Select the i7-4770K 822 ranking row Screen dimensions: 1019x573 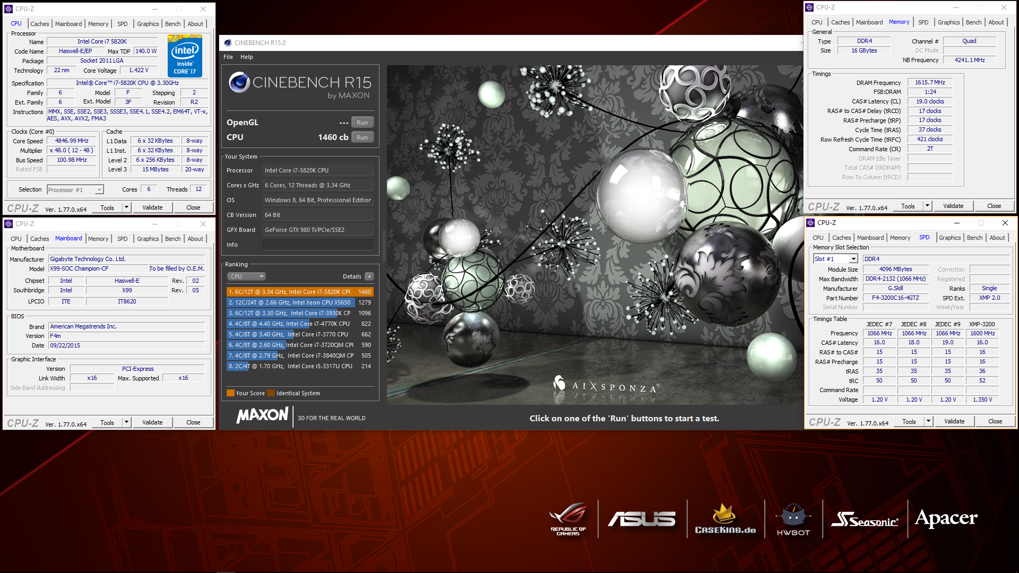(300, 324)
